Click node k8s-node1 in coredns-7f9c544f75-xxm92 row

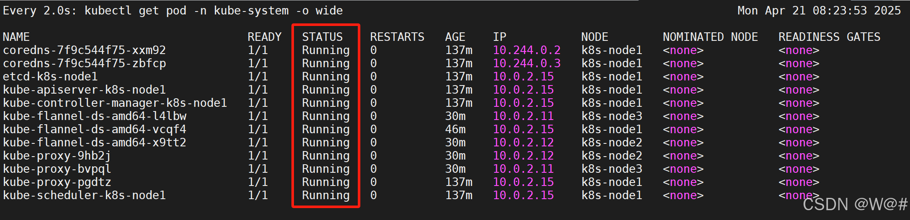(x=612, y=50)
